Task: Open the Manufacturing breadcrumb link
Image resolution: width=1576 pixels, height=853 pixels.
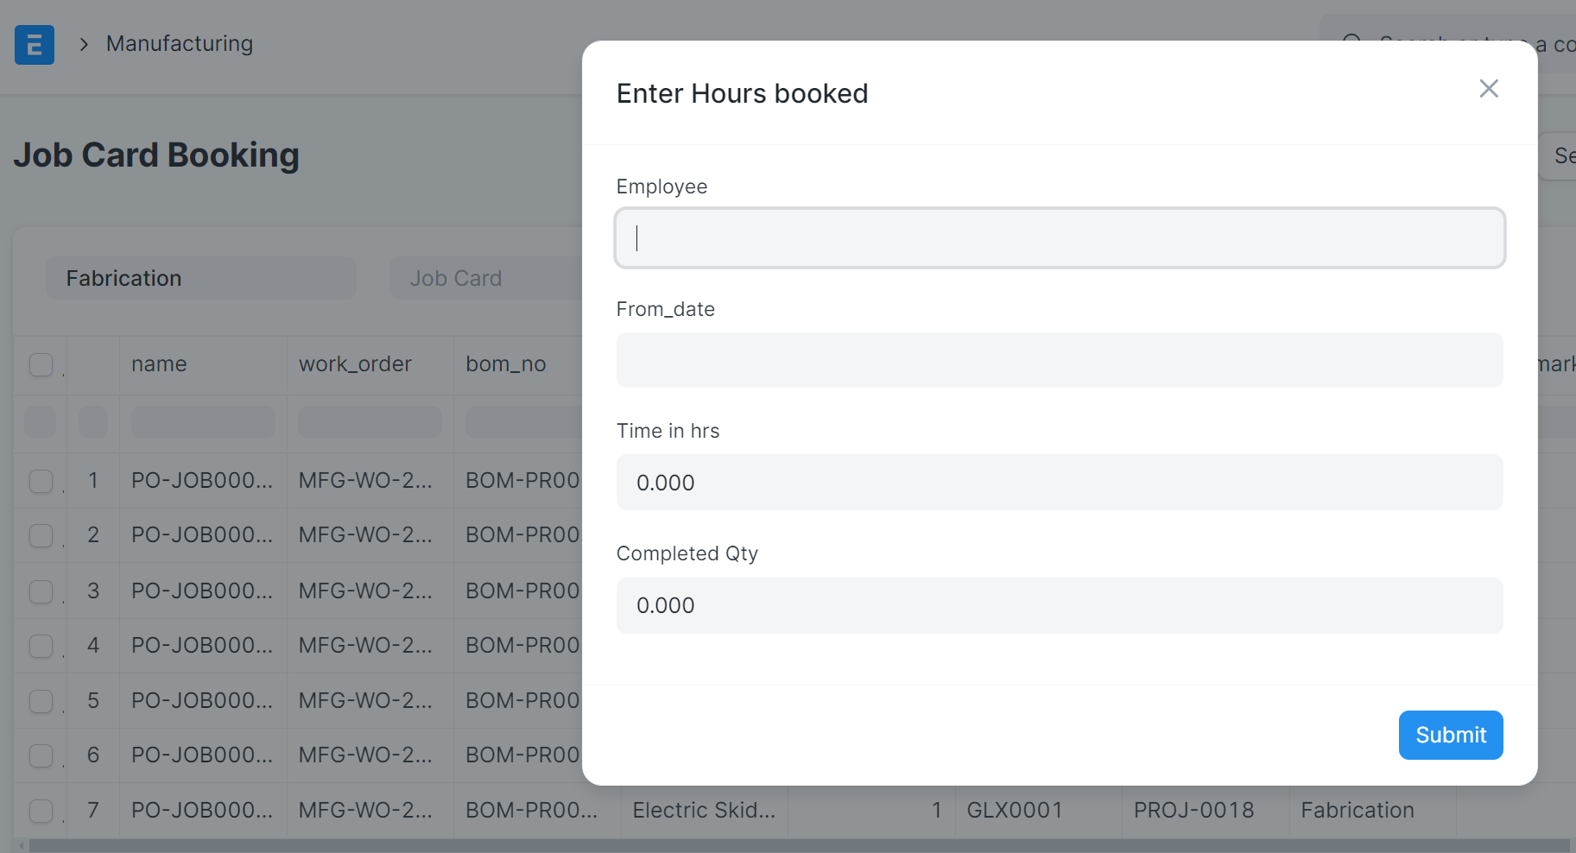Action: (x=180, y=44)
